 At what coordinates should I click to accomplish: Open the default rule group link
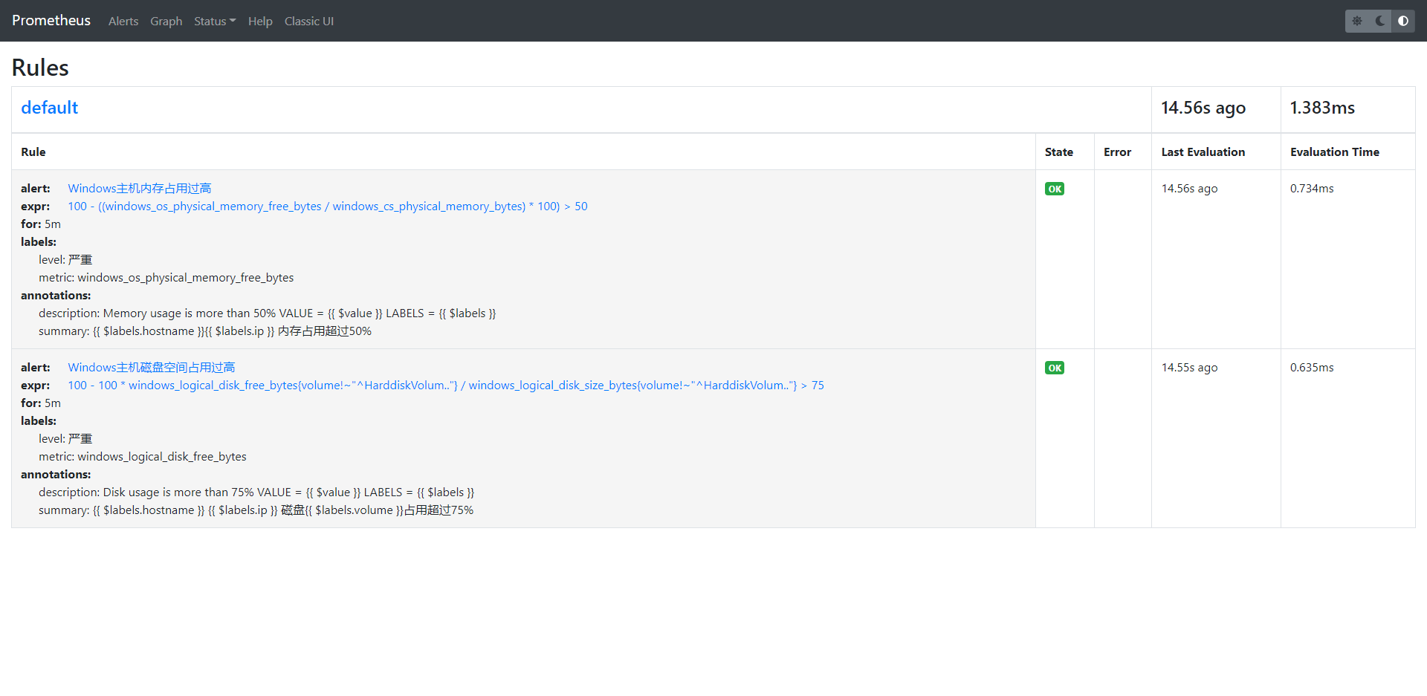[x=49, y=108]
